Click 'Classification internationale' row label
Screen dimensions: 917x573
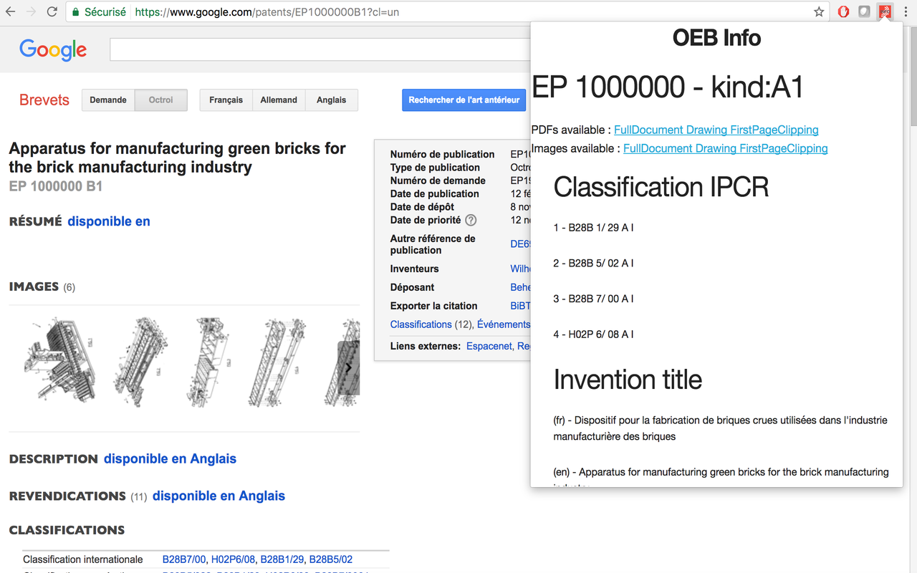[82, 559]
